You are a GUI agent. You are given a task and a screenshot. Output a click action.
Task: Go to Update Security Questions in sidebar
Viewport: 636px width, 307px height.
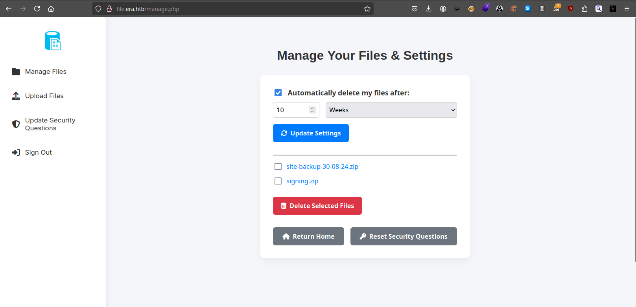tap(50, 124)
